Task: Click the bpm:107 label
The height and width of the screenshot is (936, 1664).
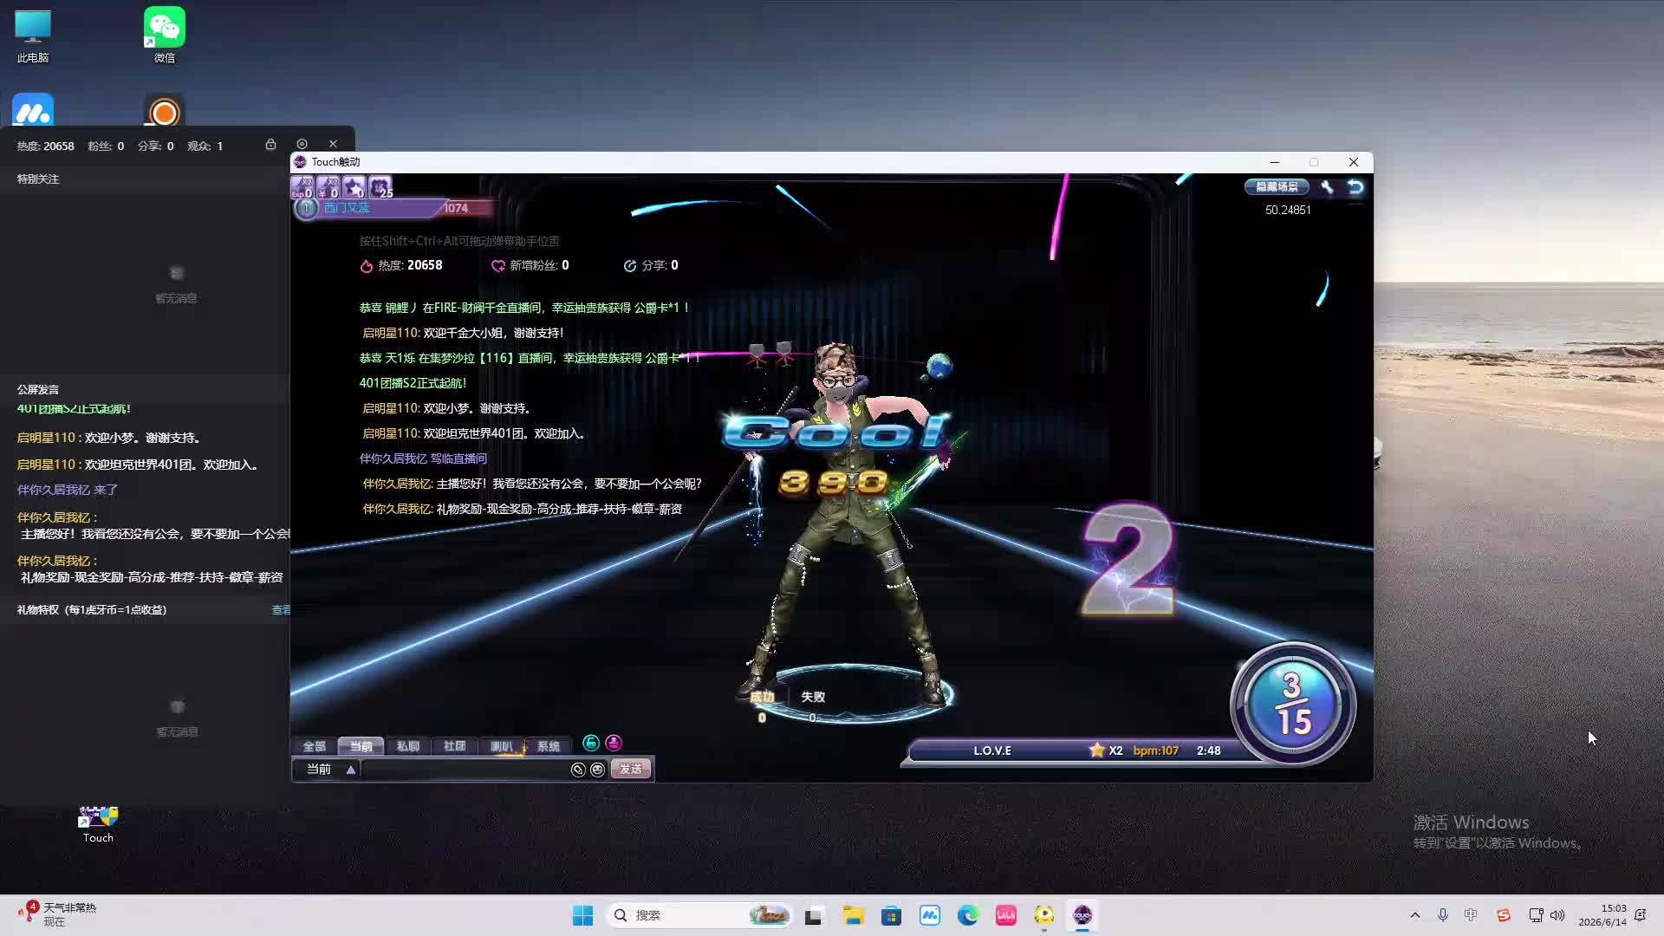Action: [1155, 751]
